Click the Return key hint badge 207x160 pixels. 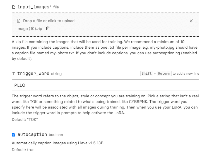pos(164,74)
